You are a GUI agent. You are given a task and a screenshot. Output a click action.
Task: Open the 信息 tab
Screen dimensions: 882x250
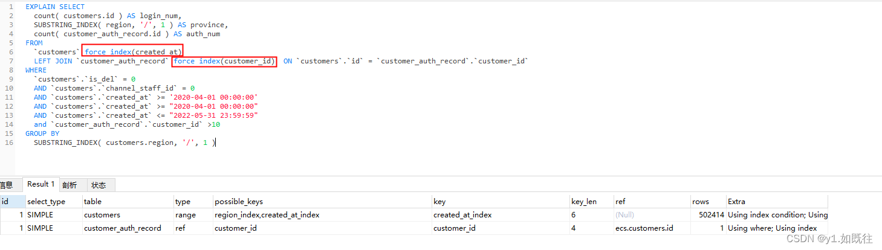6,185
